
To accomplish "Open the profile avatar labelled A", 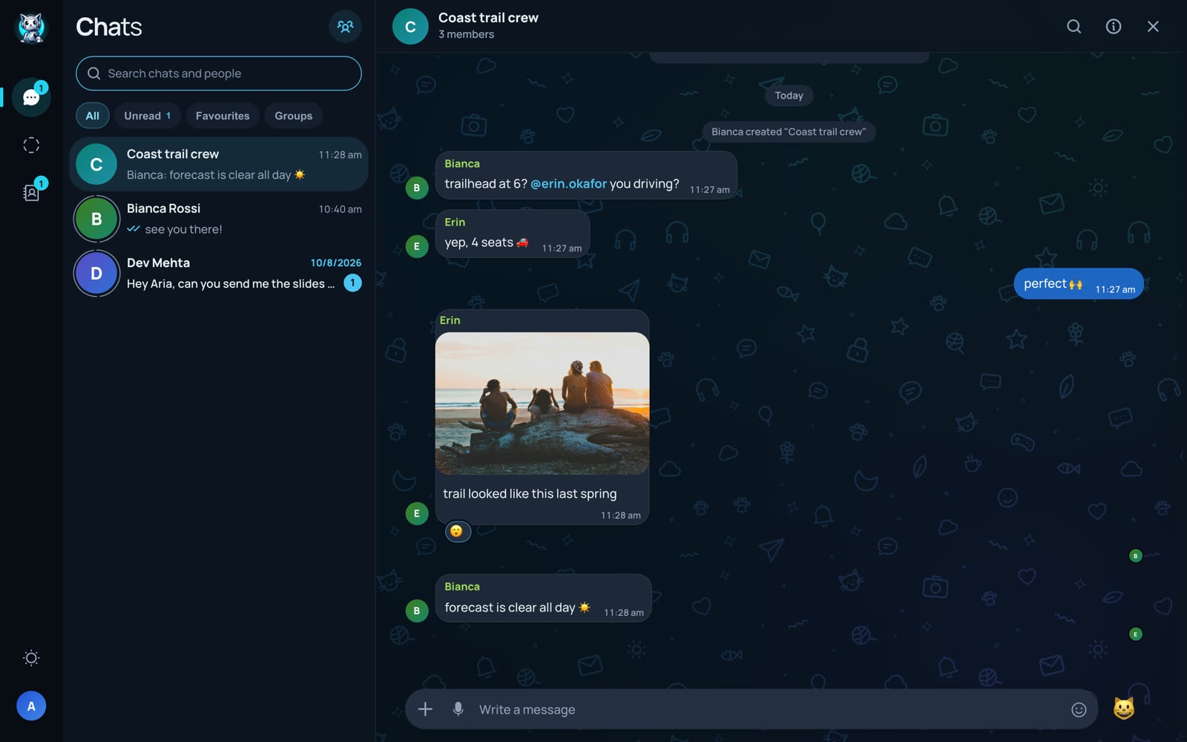I will click(31, 706).
